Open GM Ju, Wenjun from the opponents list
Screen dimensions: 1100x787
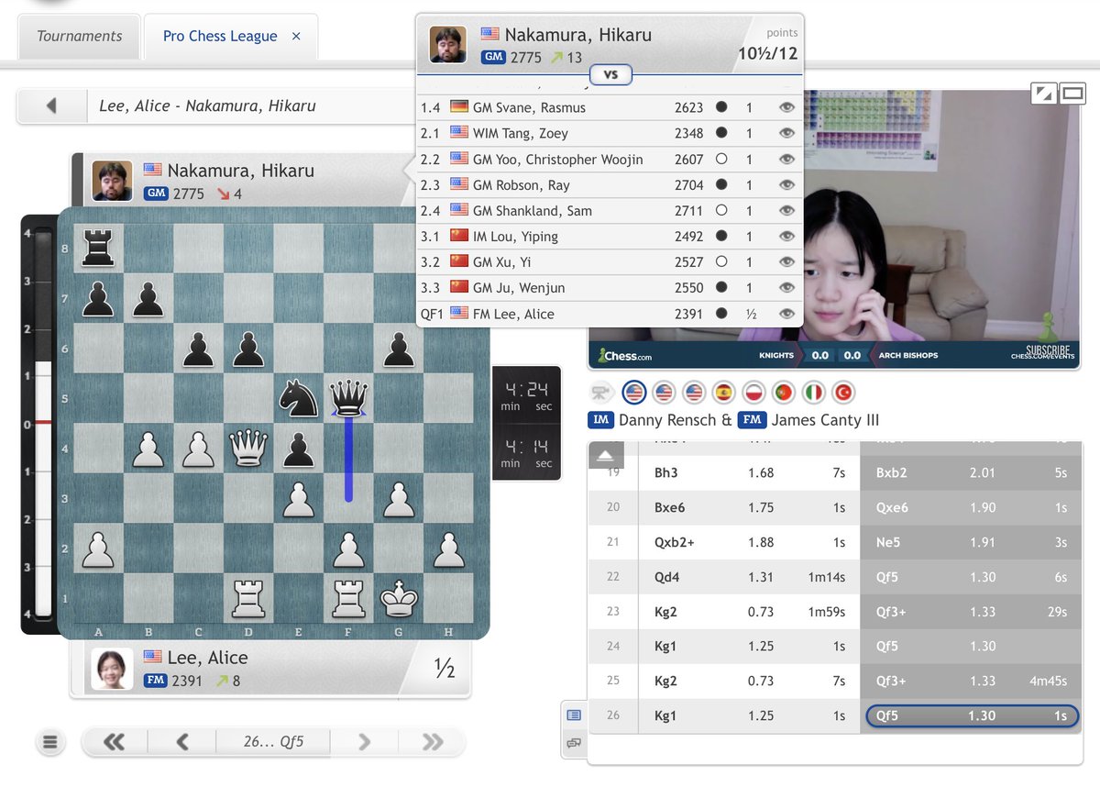519,287
